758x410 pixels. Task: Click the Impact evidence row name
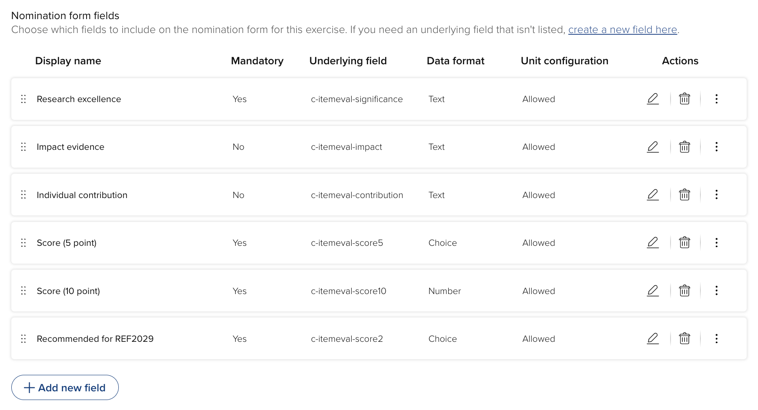[70, 147]
